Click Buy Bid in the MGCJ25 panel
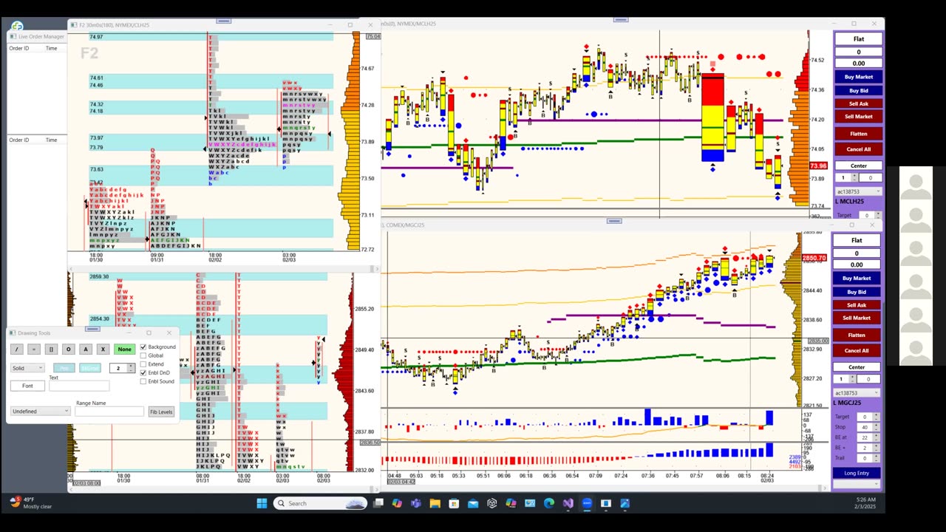 (857, 292)
